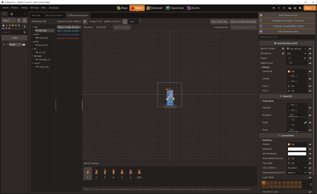This screenshot has height=194, width=317.
Task: Switch to the Preview tab
Action: pyautogui.click(x=36, y=15)
